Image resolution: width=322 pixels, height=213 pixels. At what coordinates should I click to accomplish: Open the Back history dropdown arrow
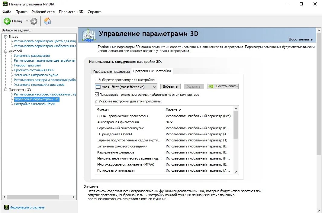[x=27, y=21]
